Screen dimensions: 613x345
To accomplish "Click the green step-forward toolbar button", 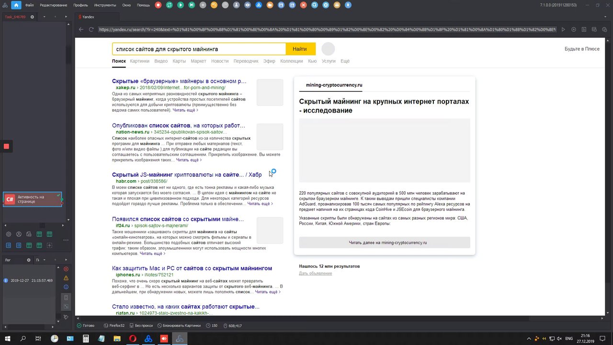I will (x=192, y=5).
